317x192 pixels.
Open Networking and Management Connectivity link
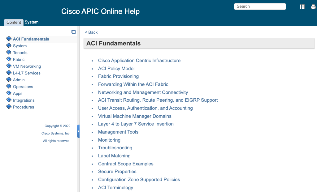click(x=143, y=92)
